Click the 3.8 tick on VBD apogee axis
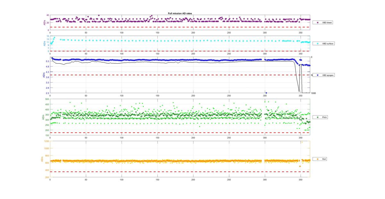The image size is (385, 199). point(47,77)
